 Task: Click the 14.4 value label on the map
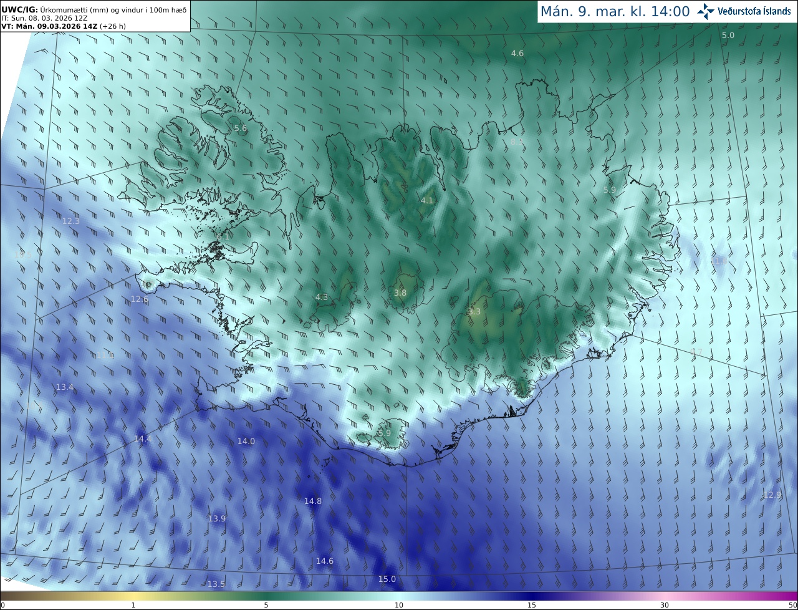[x=143, y=439]
